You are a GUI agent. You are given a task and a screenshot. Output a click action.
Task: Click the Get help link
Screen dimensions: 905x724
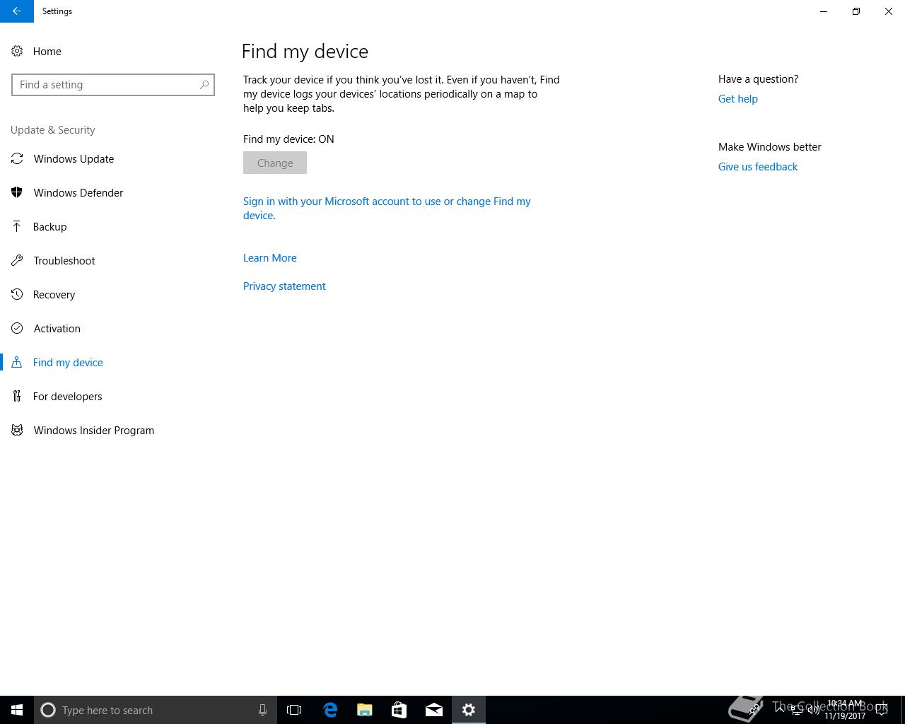[738, 99]
